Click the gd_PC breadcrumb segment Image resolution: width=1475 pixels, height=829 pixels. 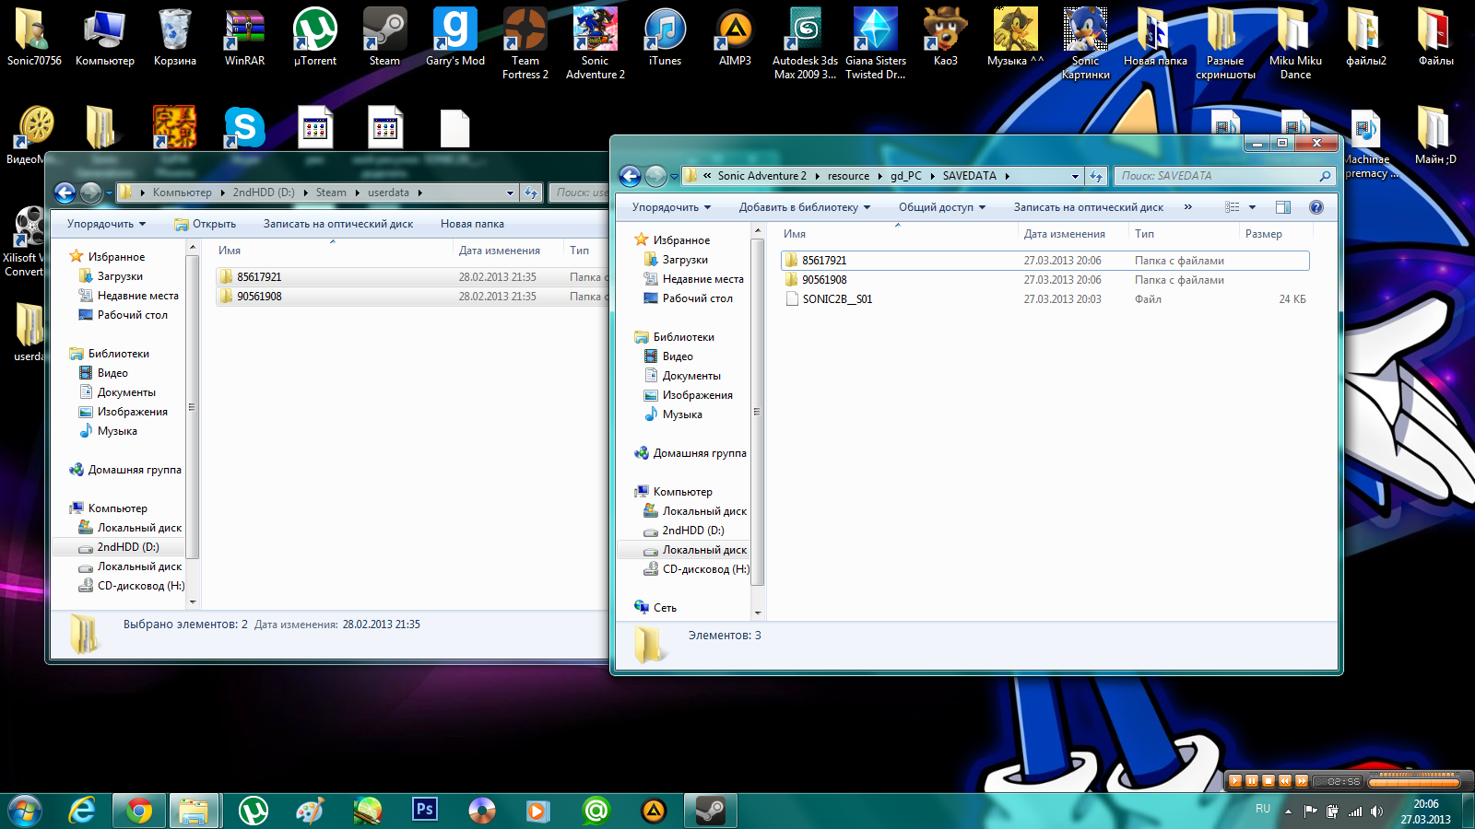(x=905, y=176)
